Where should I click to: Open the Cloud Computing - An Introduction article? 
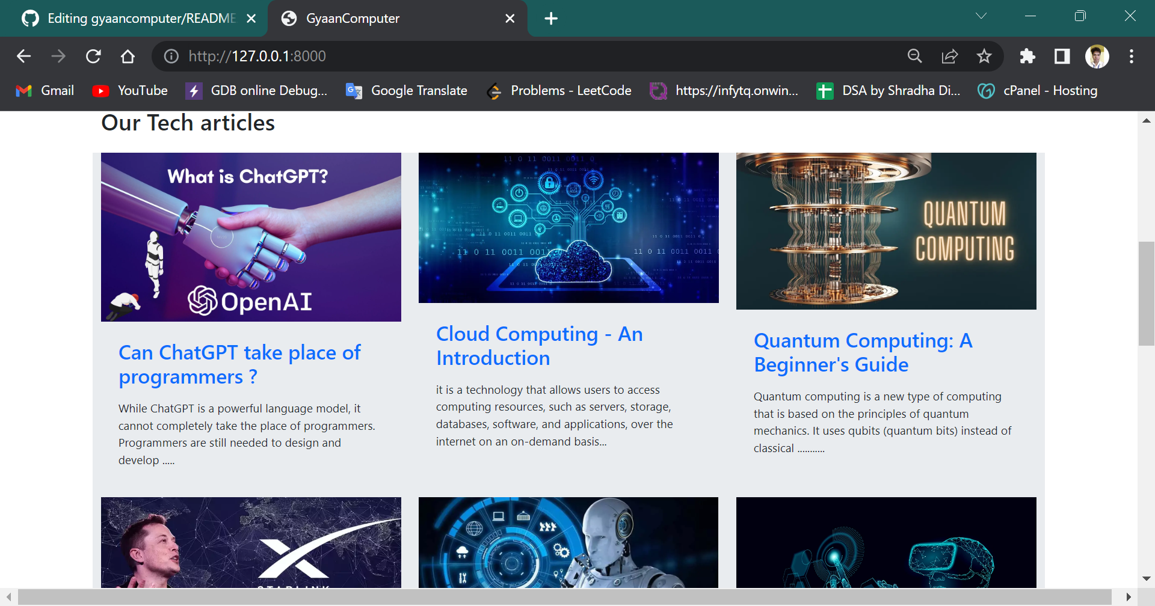(540, 346)
